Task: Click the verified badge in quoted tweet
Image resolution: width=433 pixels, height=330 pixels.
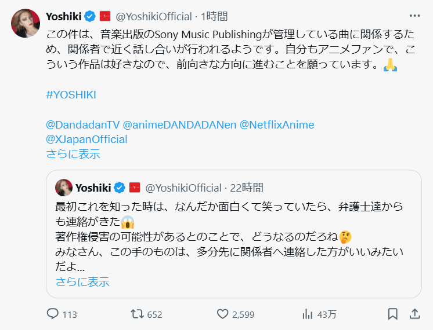Action: (120, 188)
